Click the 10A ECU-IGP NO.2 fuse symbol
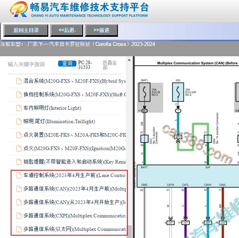239x238 pixels. (x=178, y=92)
